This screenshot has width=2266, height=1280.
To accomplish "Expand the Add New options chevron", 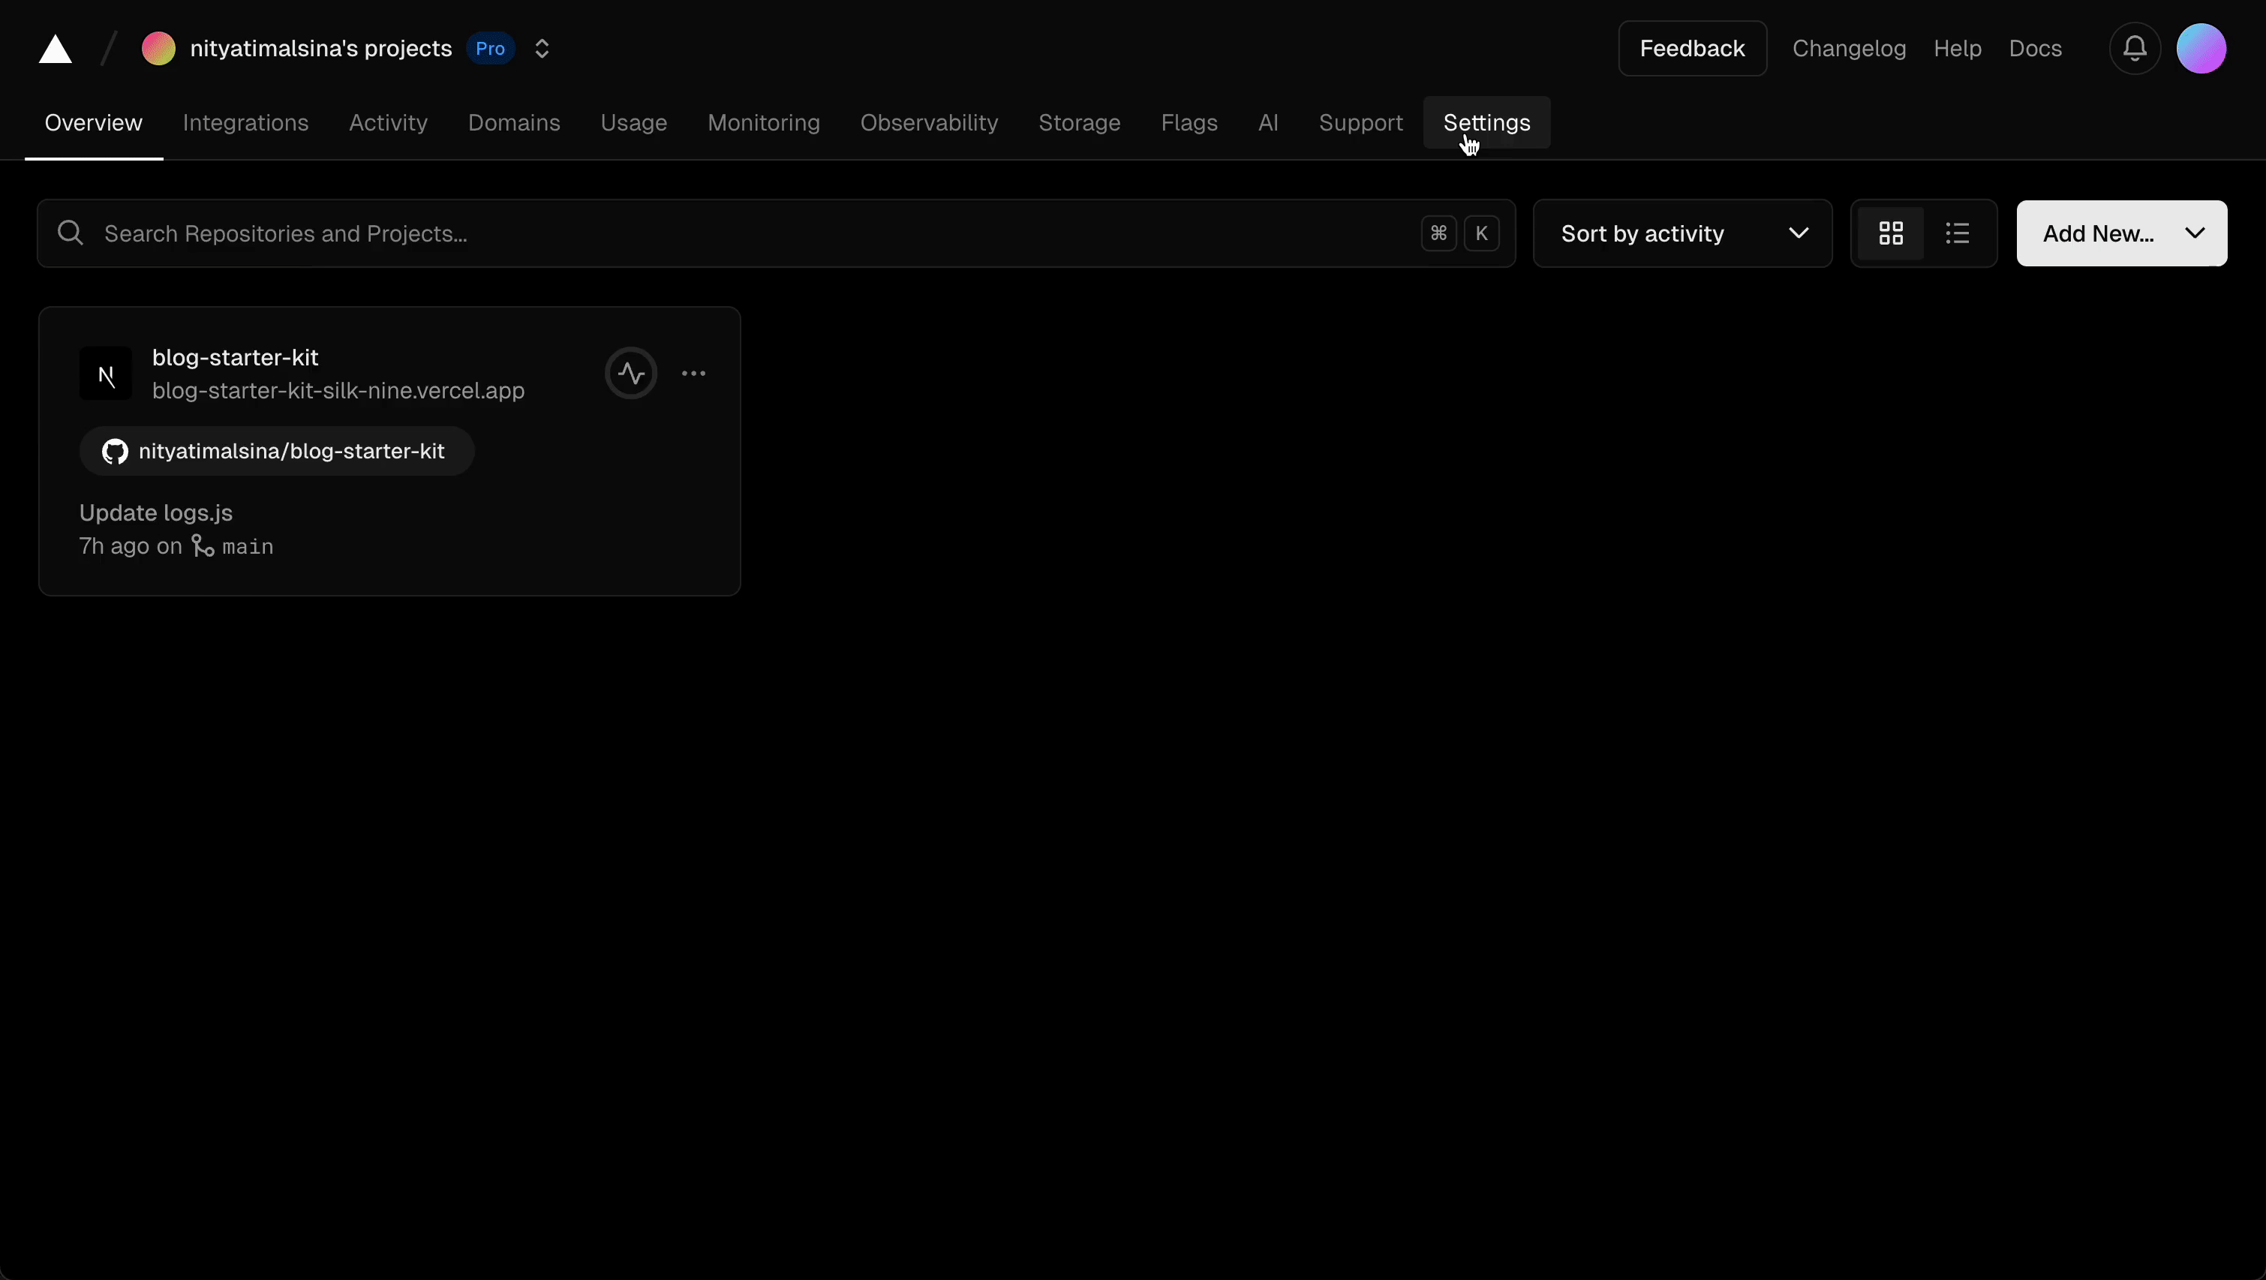I will [2194, 233].
